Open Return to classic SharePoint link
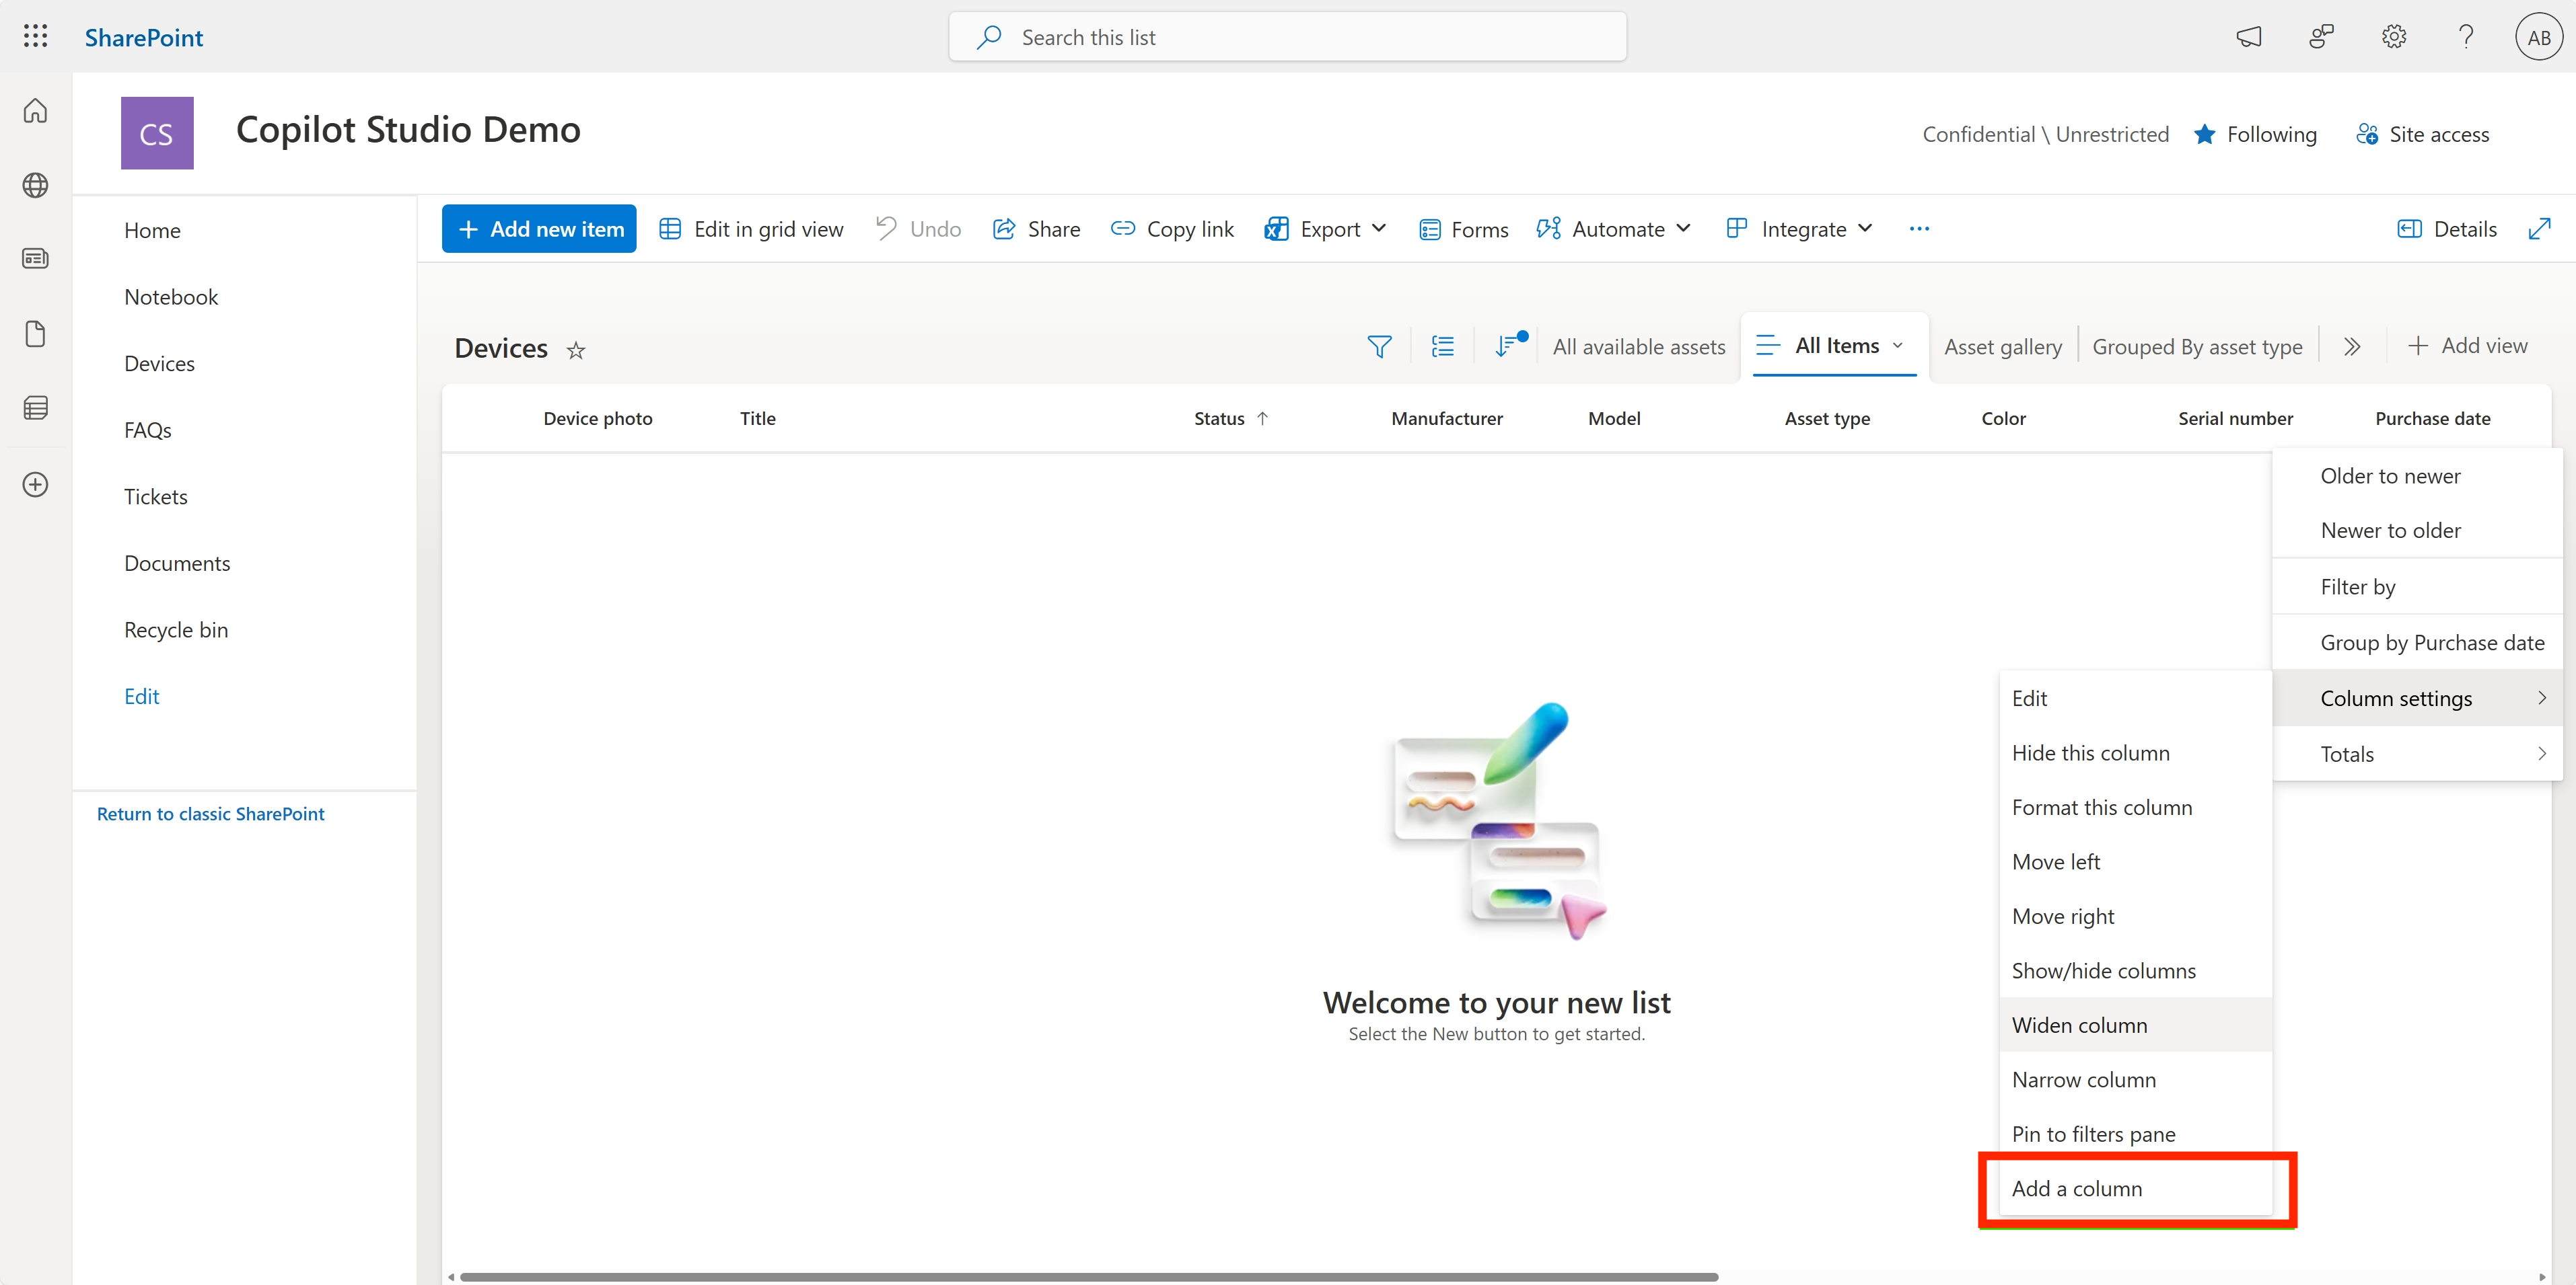The height and width of the screenshot is (1285, 2576). 210,814
